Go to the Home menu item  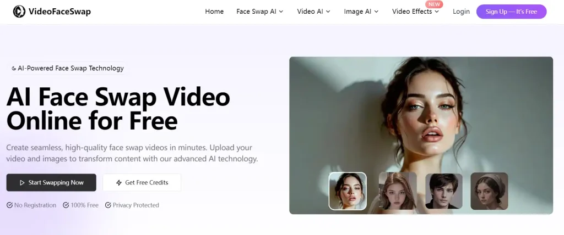click(214, 12)
